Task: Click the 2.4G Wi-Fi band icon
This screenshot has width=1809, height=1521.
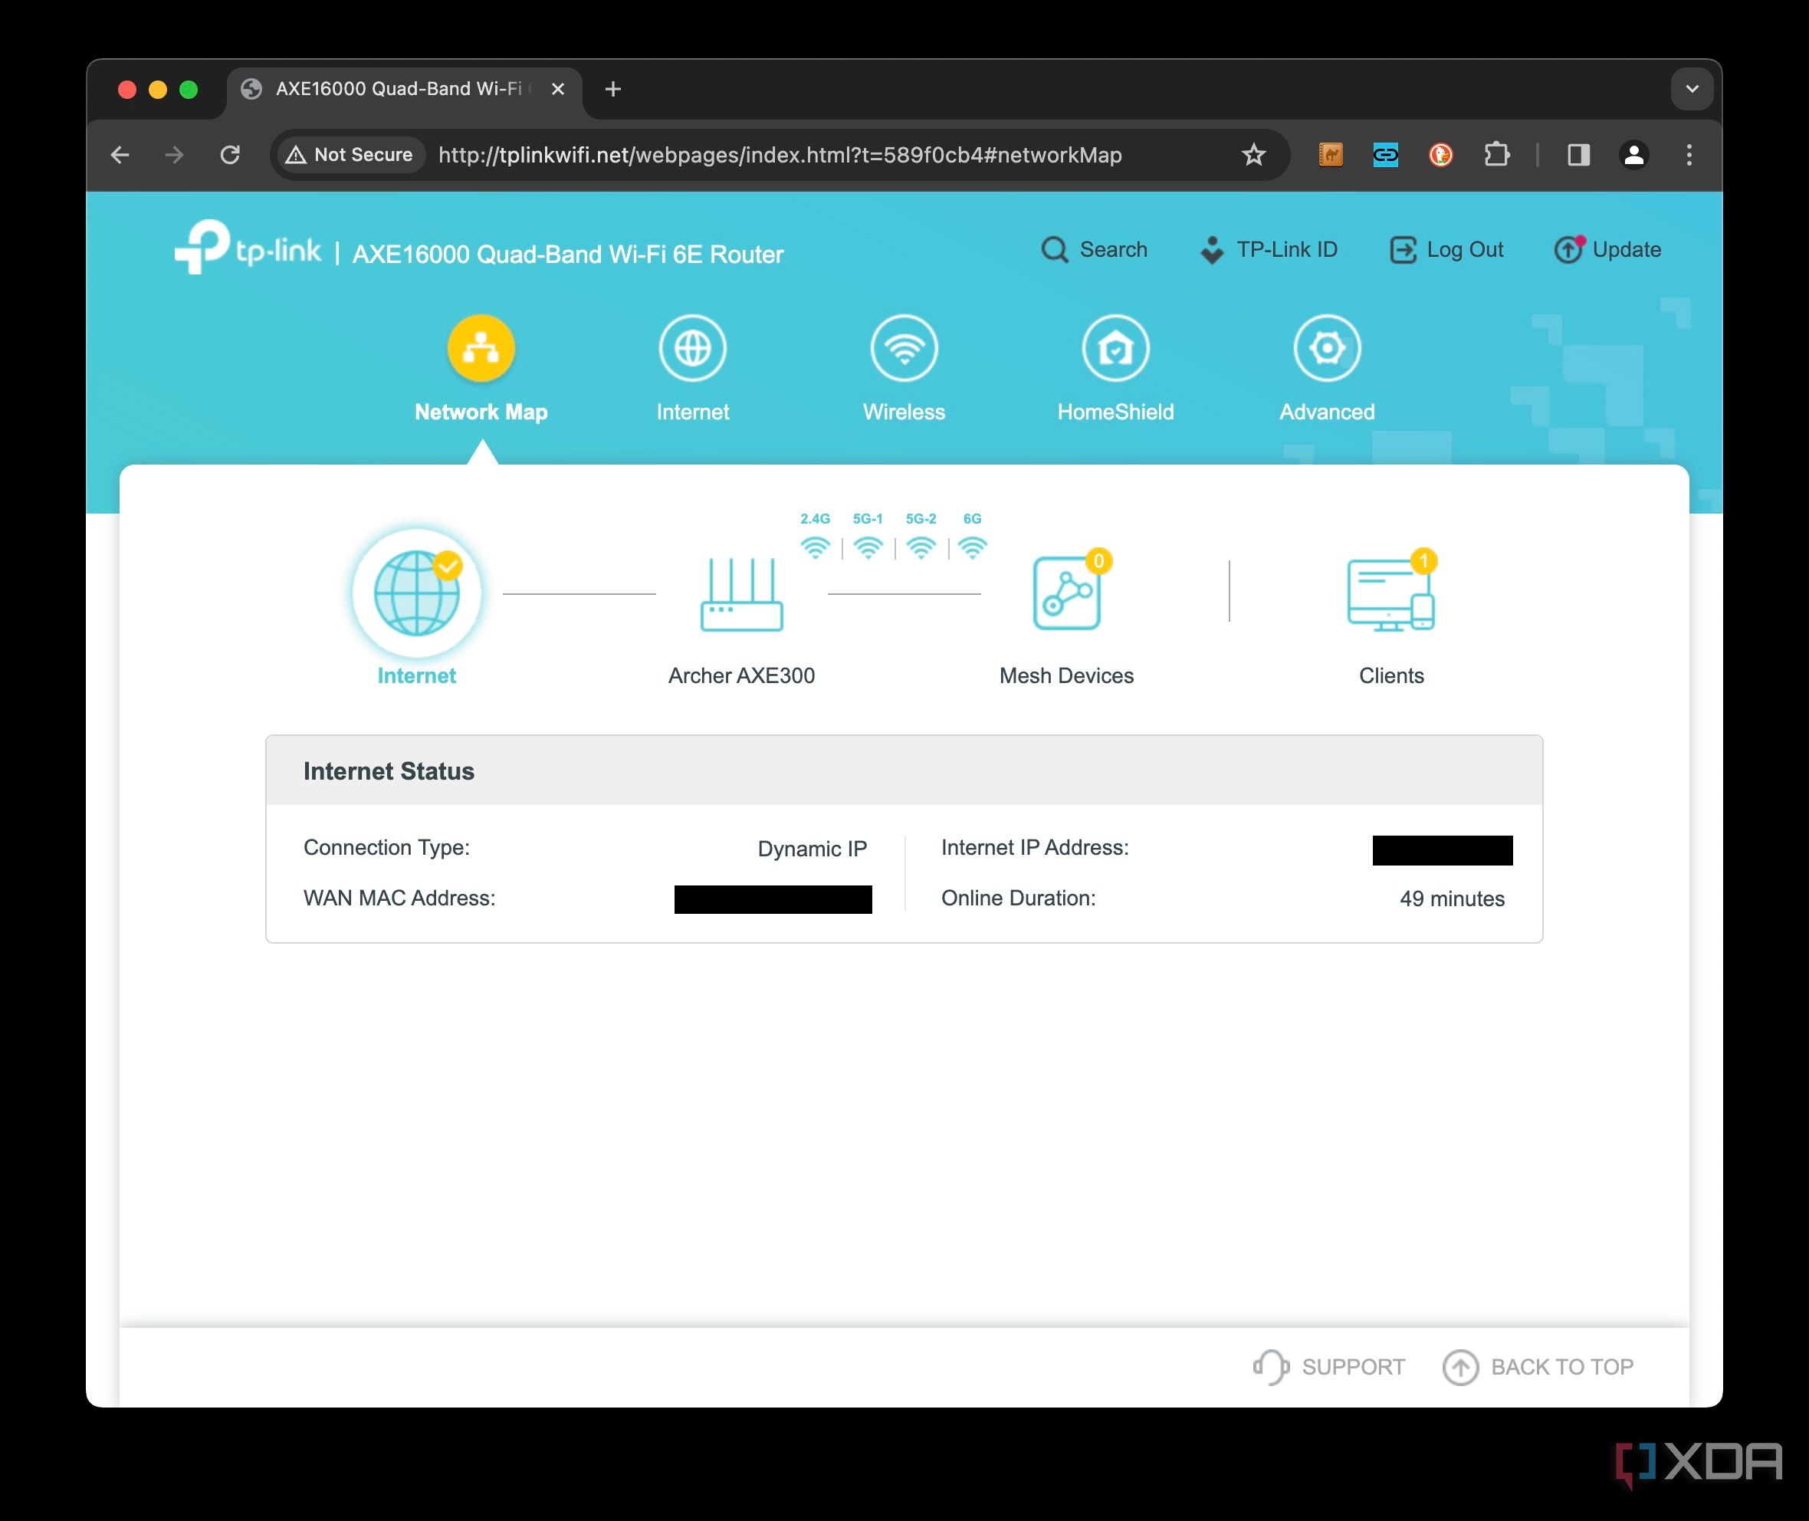Action: click(x=815, y=547)
